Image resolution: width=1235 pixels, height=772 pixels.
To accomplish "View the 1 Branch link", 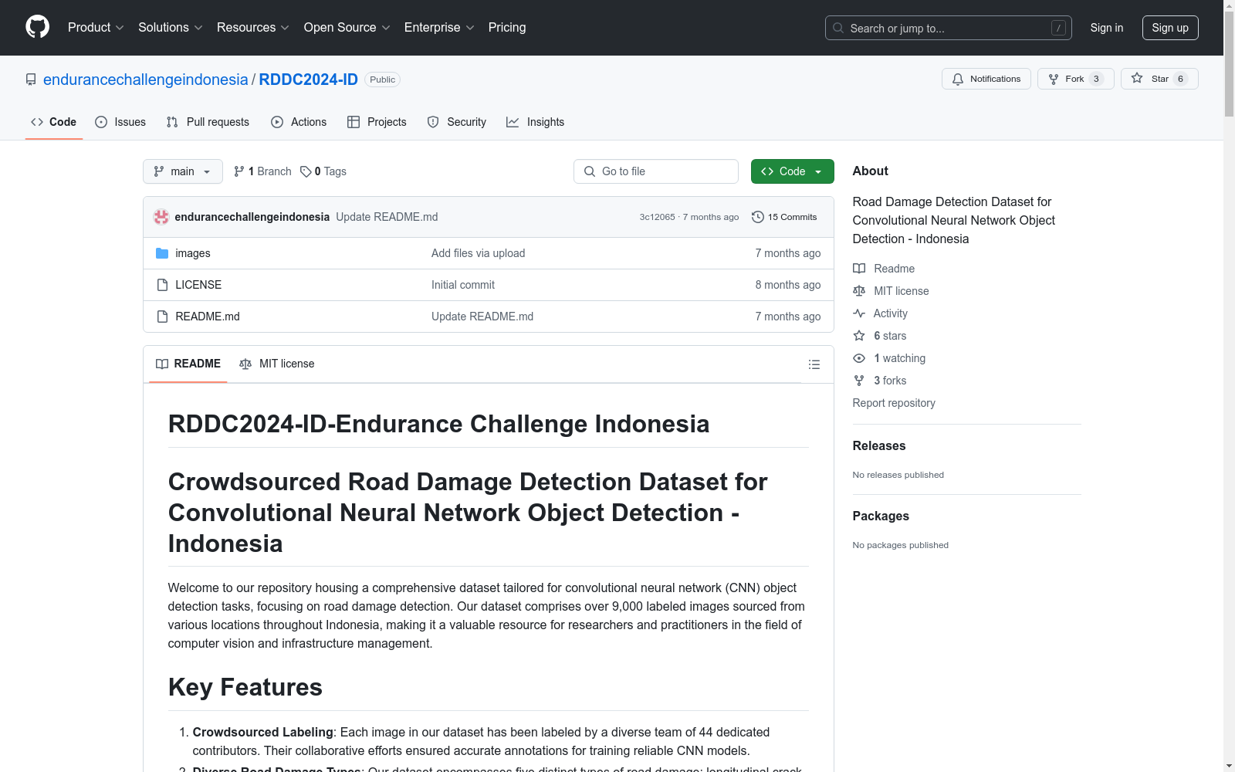I will click(262, 171).
